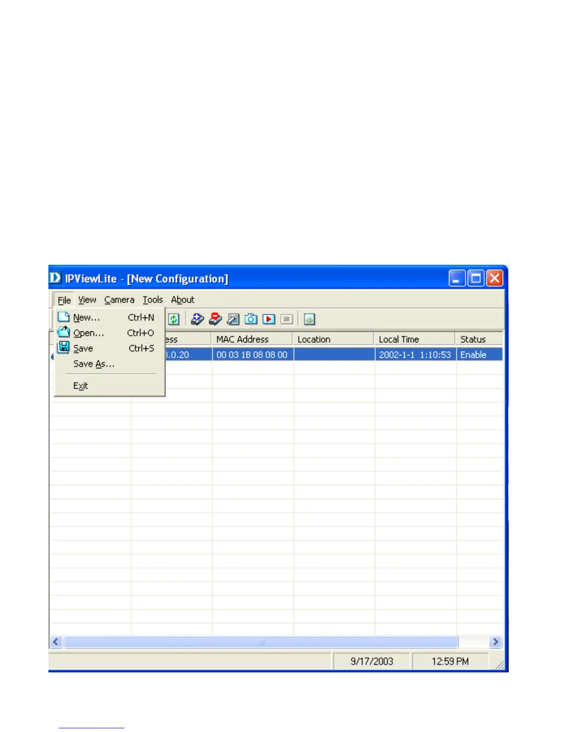Image resolution: width=566 pixels, height=732 pixels.
Task: Click the gray stop toolbar icon
Action: pos(287,319)
